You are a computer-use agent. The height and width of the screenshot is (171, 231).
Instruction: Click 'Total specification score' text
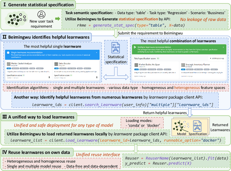[145, 58]
